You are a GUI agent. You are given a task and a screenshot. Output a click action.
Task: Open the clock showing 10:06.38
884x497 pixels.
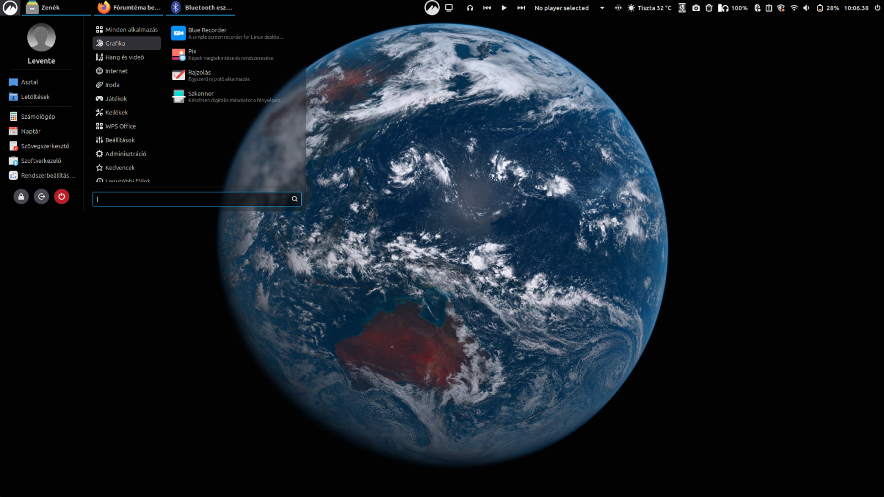pos(856,8)
